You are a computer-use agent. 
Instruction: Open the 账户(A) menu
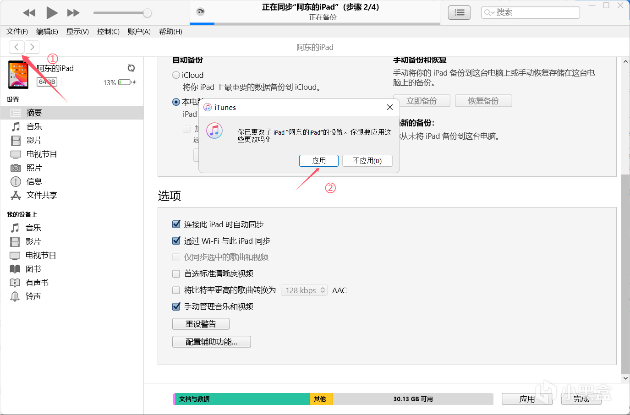click(139, 32)
